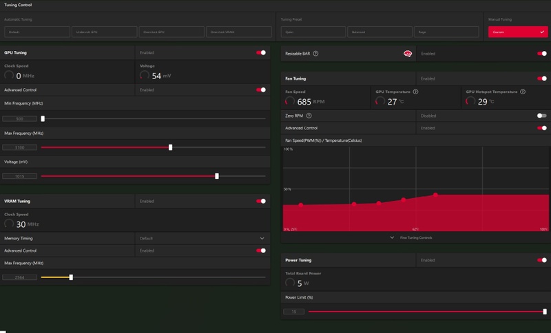Click the Tuning Control heading

tap(18, 5)
